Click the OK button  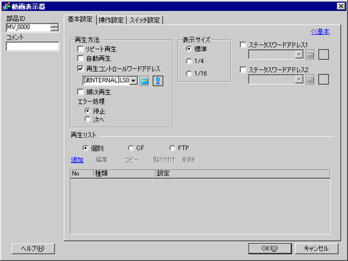(x=270, y=248)
